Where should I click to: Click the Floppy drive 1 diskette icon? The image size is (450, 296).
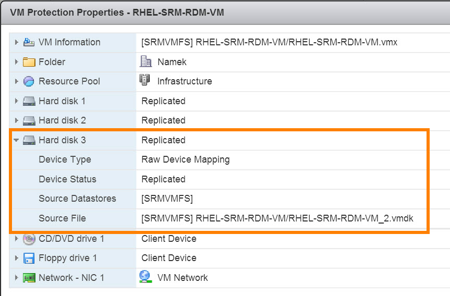pos(29,258)
